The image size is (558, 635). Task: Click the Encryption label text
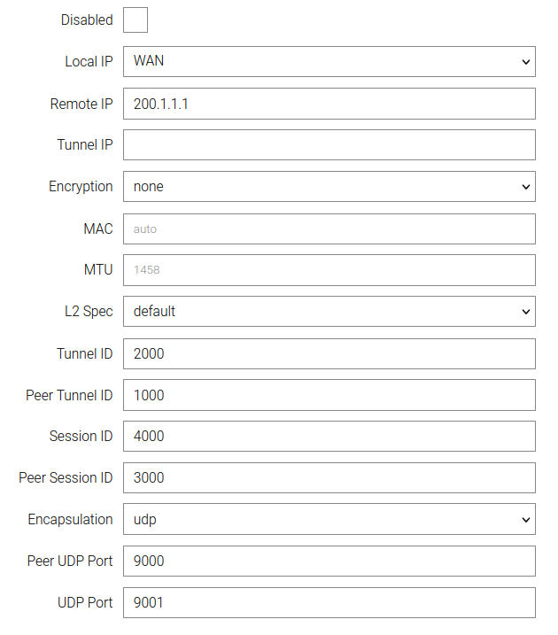(81, 187)
